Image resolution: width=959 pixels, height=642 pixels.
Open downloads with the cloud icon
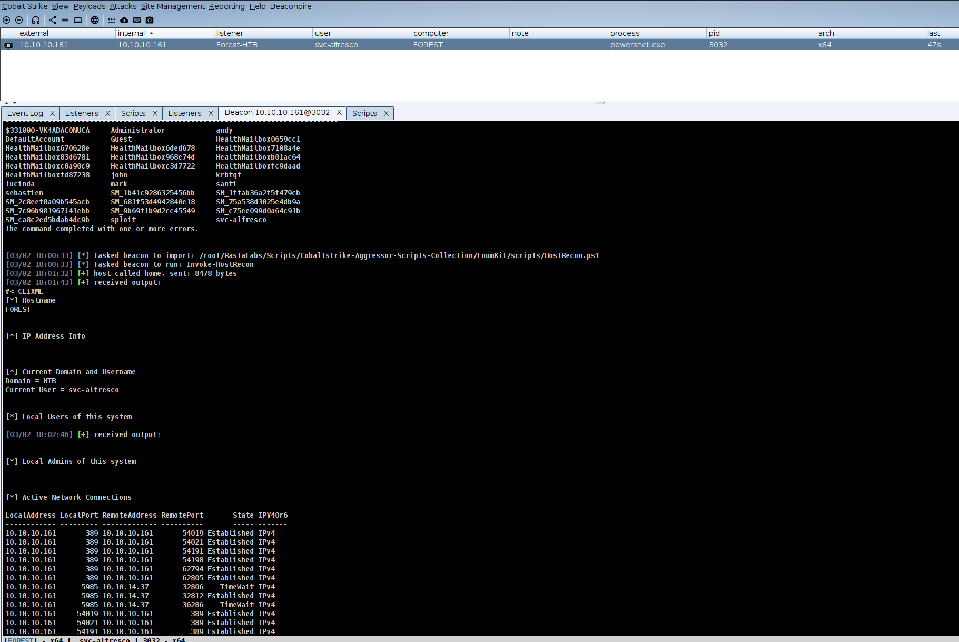(124, 20)
